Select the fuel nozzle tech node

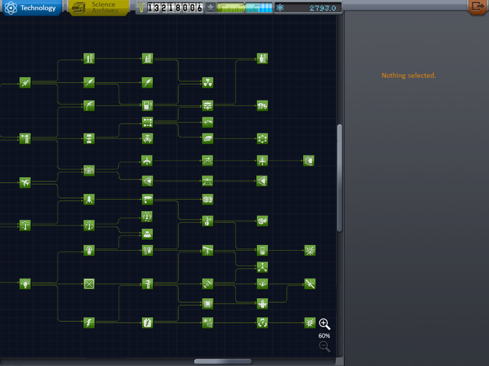[89, 105]
